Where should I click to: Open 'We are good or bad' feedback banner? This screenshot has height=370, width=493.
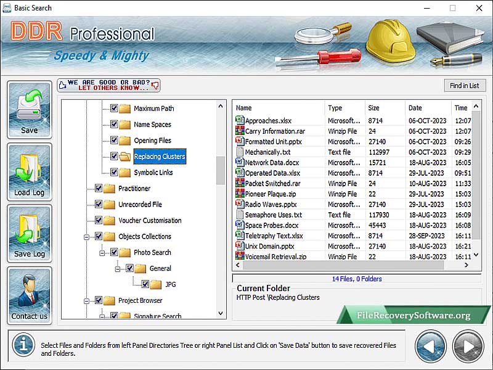(108, 85)
